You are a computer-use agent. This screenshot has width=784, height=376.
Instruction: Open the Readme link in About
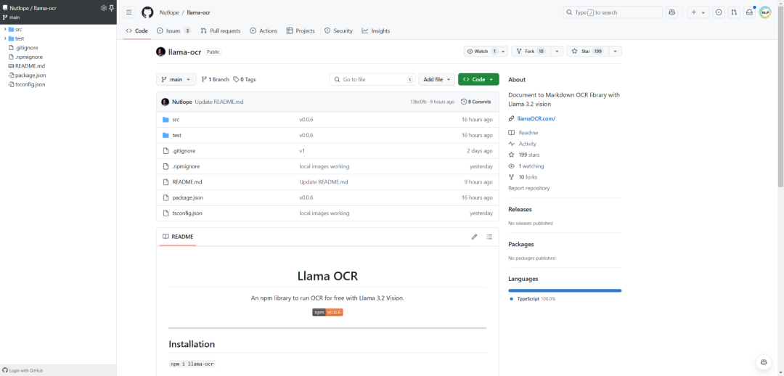tap(523, 133)
